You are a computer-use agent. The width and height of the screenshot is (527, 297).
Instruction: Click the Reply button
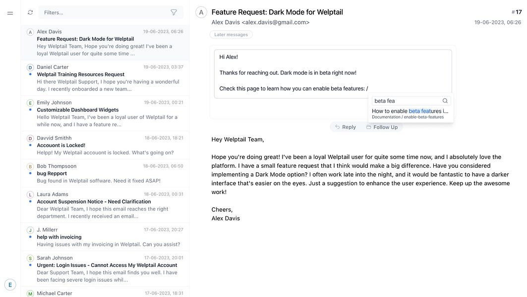(x=346, y=127)
